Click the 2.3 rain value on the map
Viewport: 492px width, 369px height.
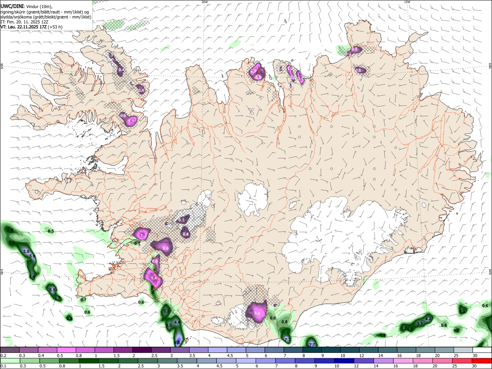462,311
